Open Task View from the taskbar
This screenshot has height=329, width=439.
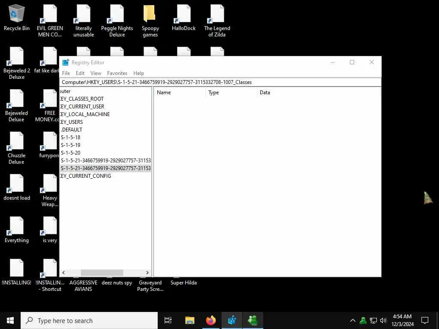click(x=168, y=320)
